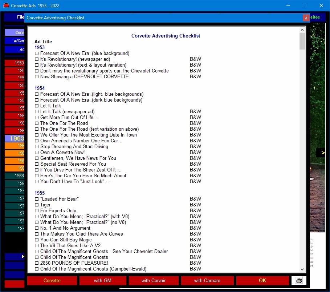330x292 pixels.
Task: Click 'Gentlemen, We Have News For You' entry
Action: point(78,158)
